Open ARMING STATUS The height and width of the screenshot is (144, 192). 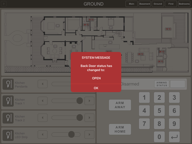pyautogui.click(x=162, y=84)
